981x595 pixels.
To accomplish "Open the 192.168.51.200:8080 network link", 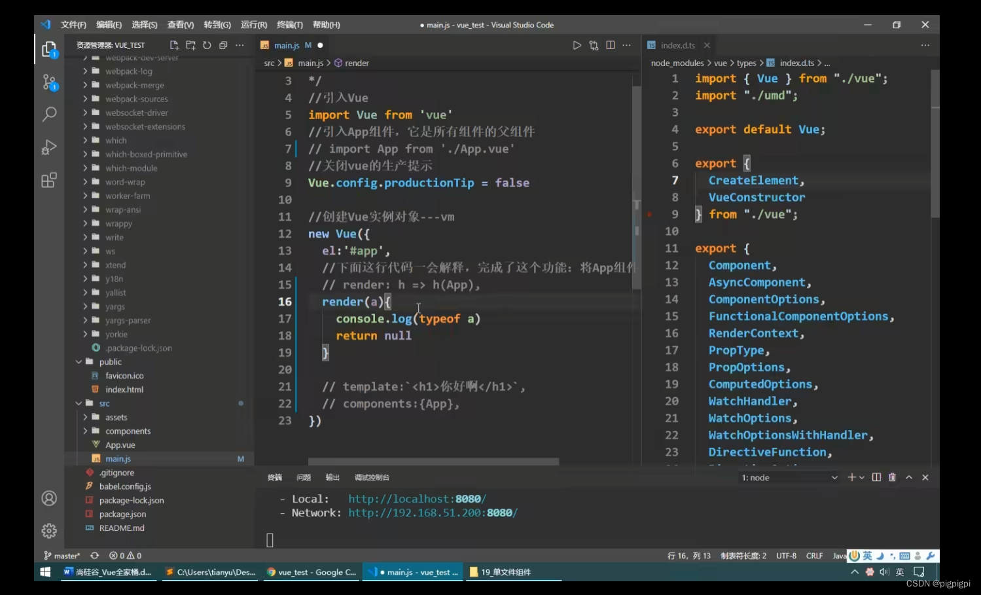I will 433,513.
